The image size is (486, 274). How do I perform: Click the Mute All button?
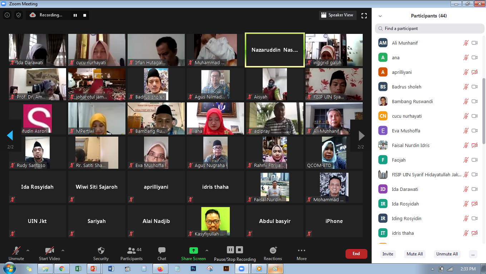pyautogui.click(x=415, y=254)
